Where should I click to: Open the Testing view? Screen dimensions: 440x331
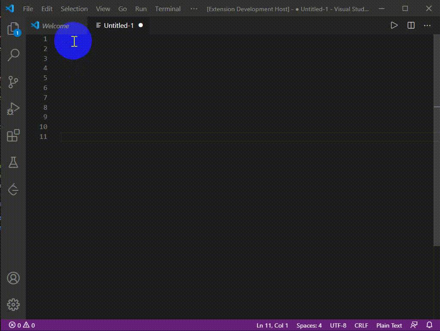click(13, 162)
